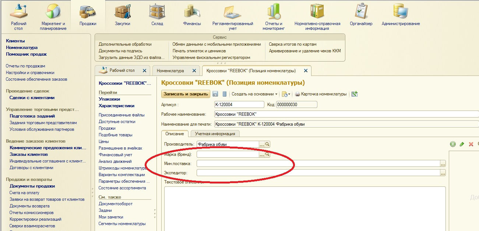The width and height of the screenshot is (479, 231).
Task: Click the Записать и закрыть button
Action: pyautogui.click(x=186, y=94)
